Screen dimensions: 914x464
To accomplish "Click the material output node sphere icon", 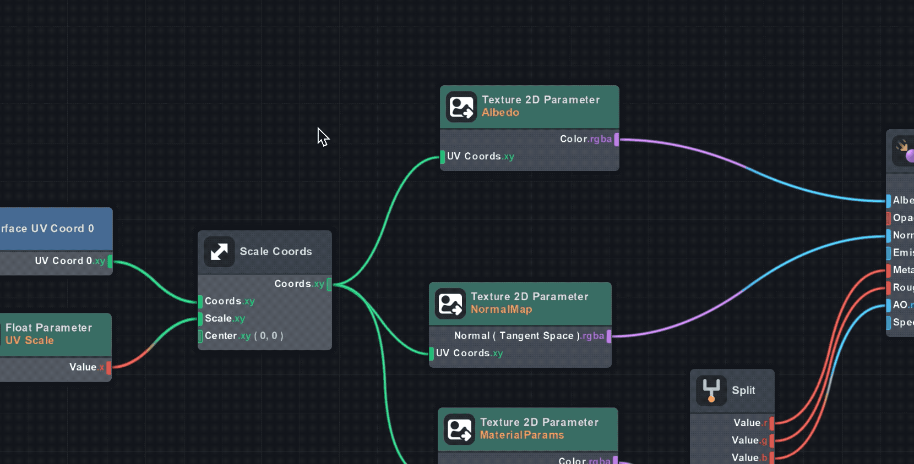I will tap(904, 151).
